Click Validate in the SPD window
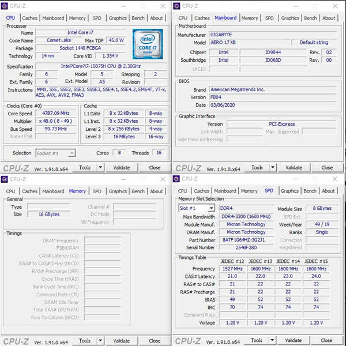Screen dimensions: 346x346 tap(294, 340)
